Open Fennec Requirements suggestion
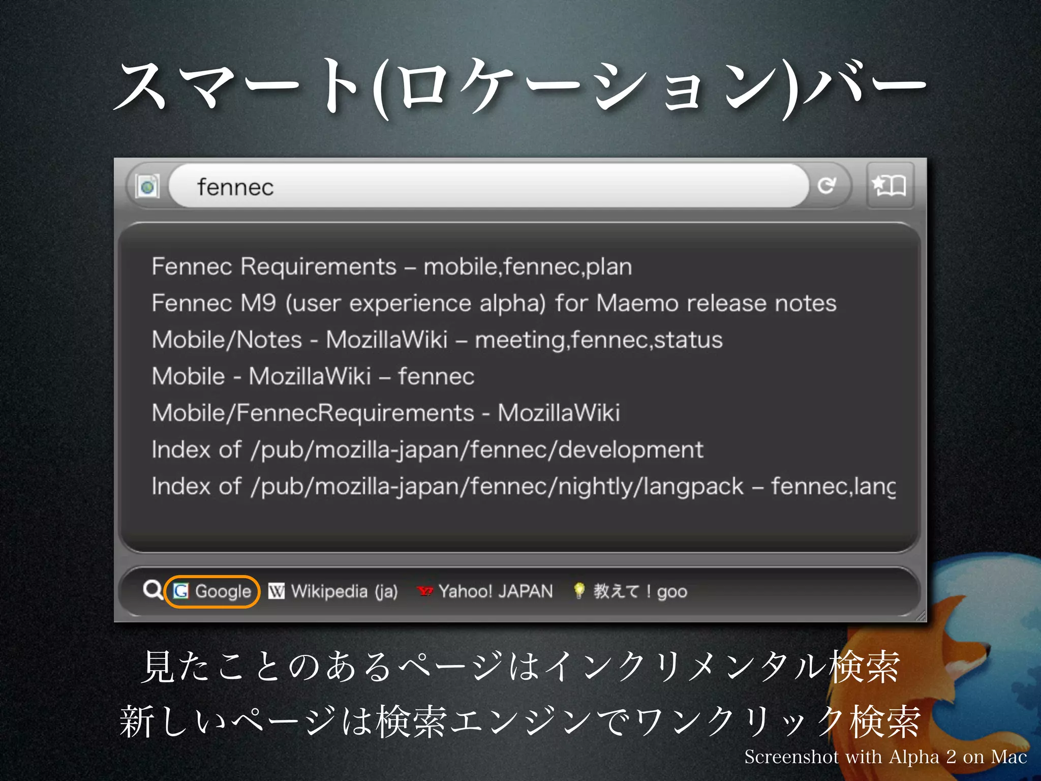Screen dimensions: 1041x781 tap(391, 266)
